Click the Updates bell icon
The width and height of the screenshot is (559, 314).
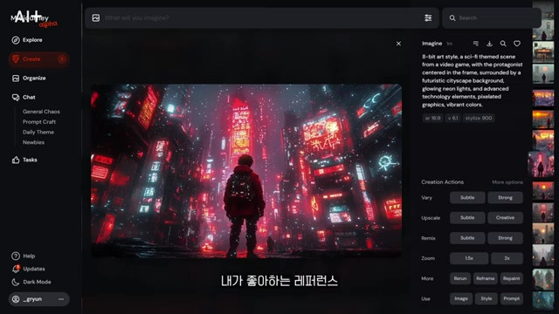coord(16,269)
